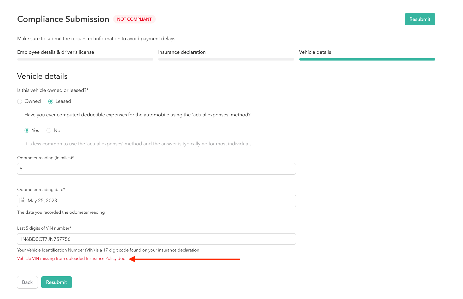Screen dimensions: 463x299
Task: Edit the Last 5 digits of VIN field
Action: 156,239
